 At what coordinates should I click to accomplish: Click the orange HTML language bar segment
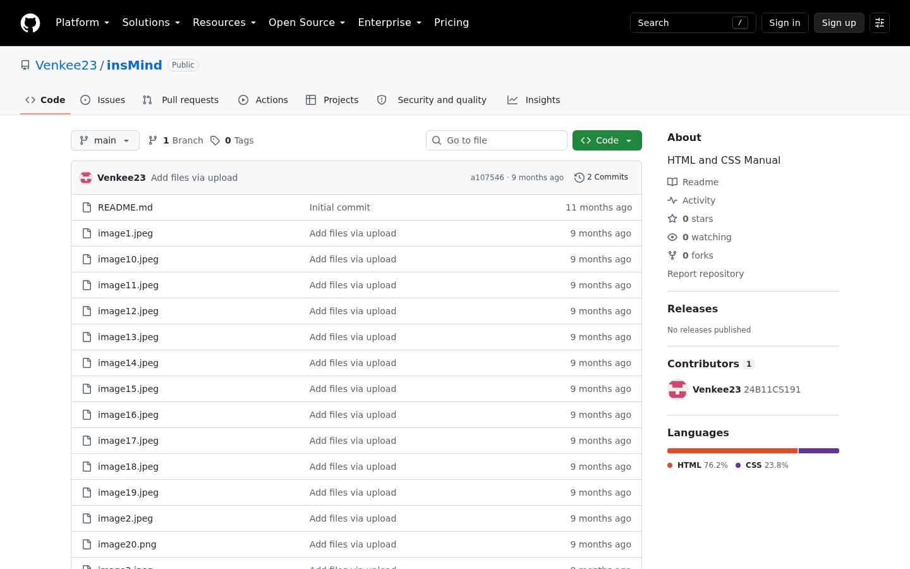[x=732, y=451]
